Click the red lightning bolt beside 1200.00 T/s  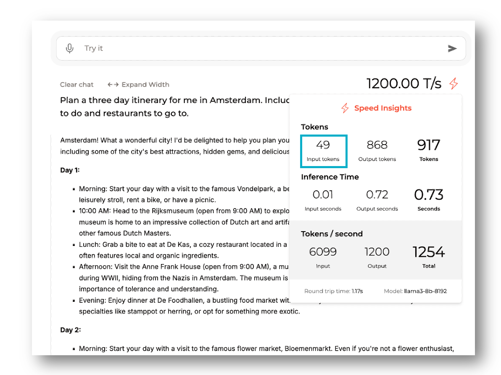[453, 83]
